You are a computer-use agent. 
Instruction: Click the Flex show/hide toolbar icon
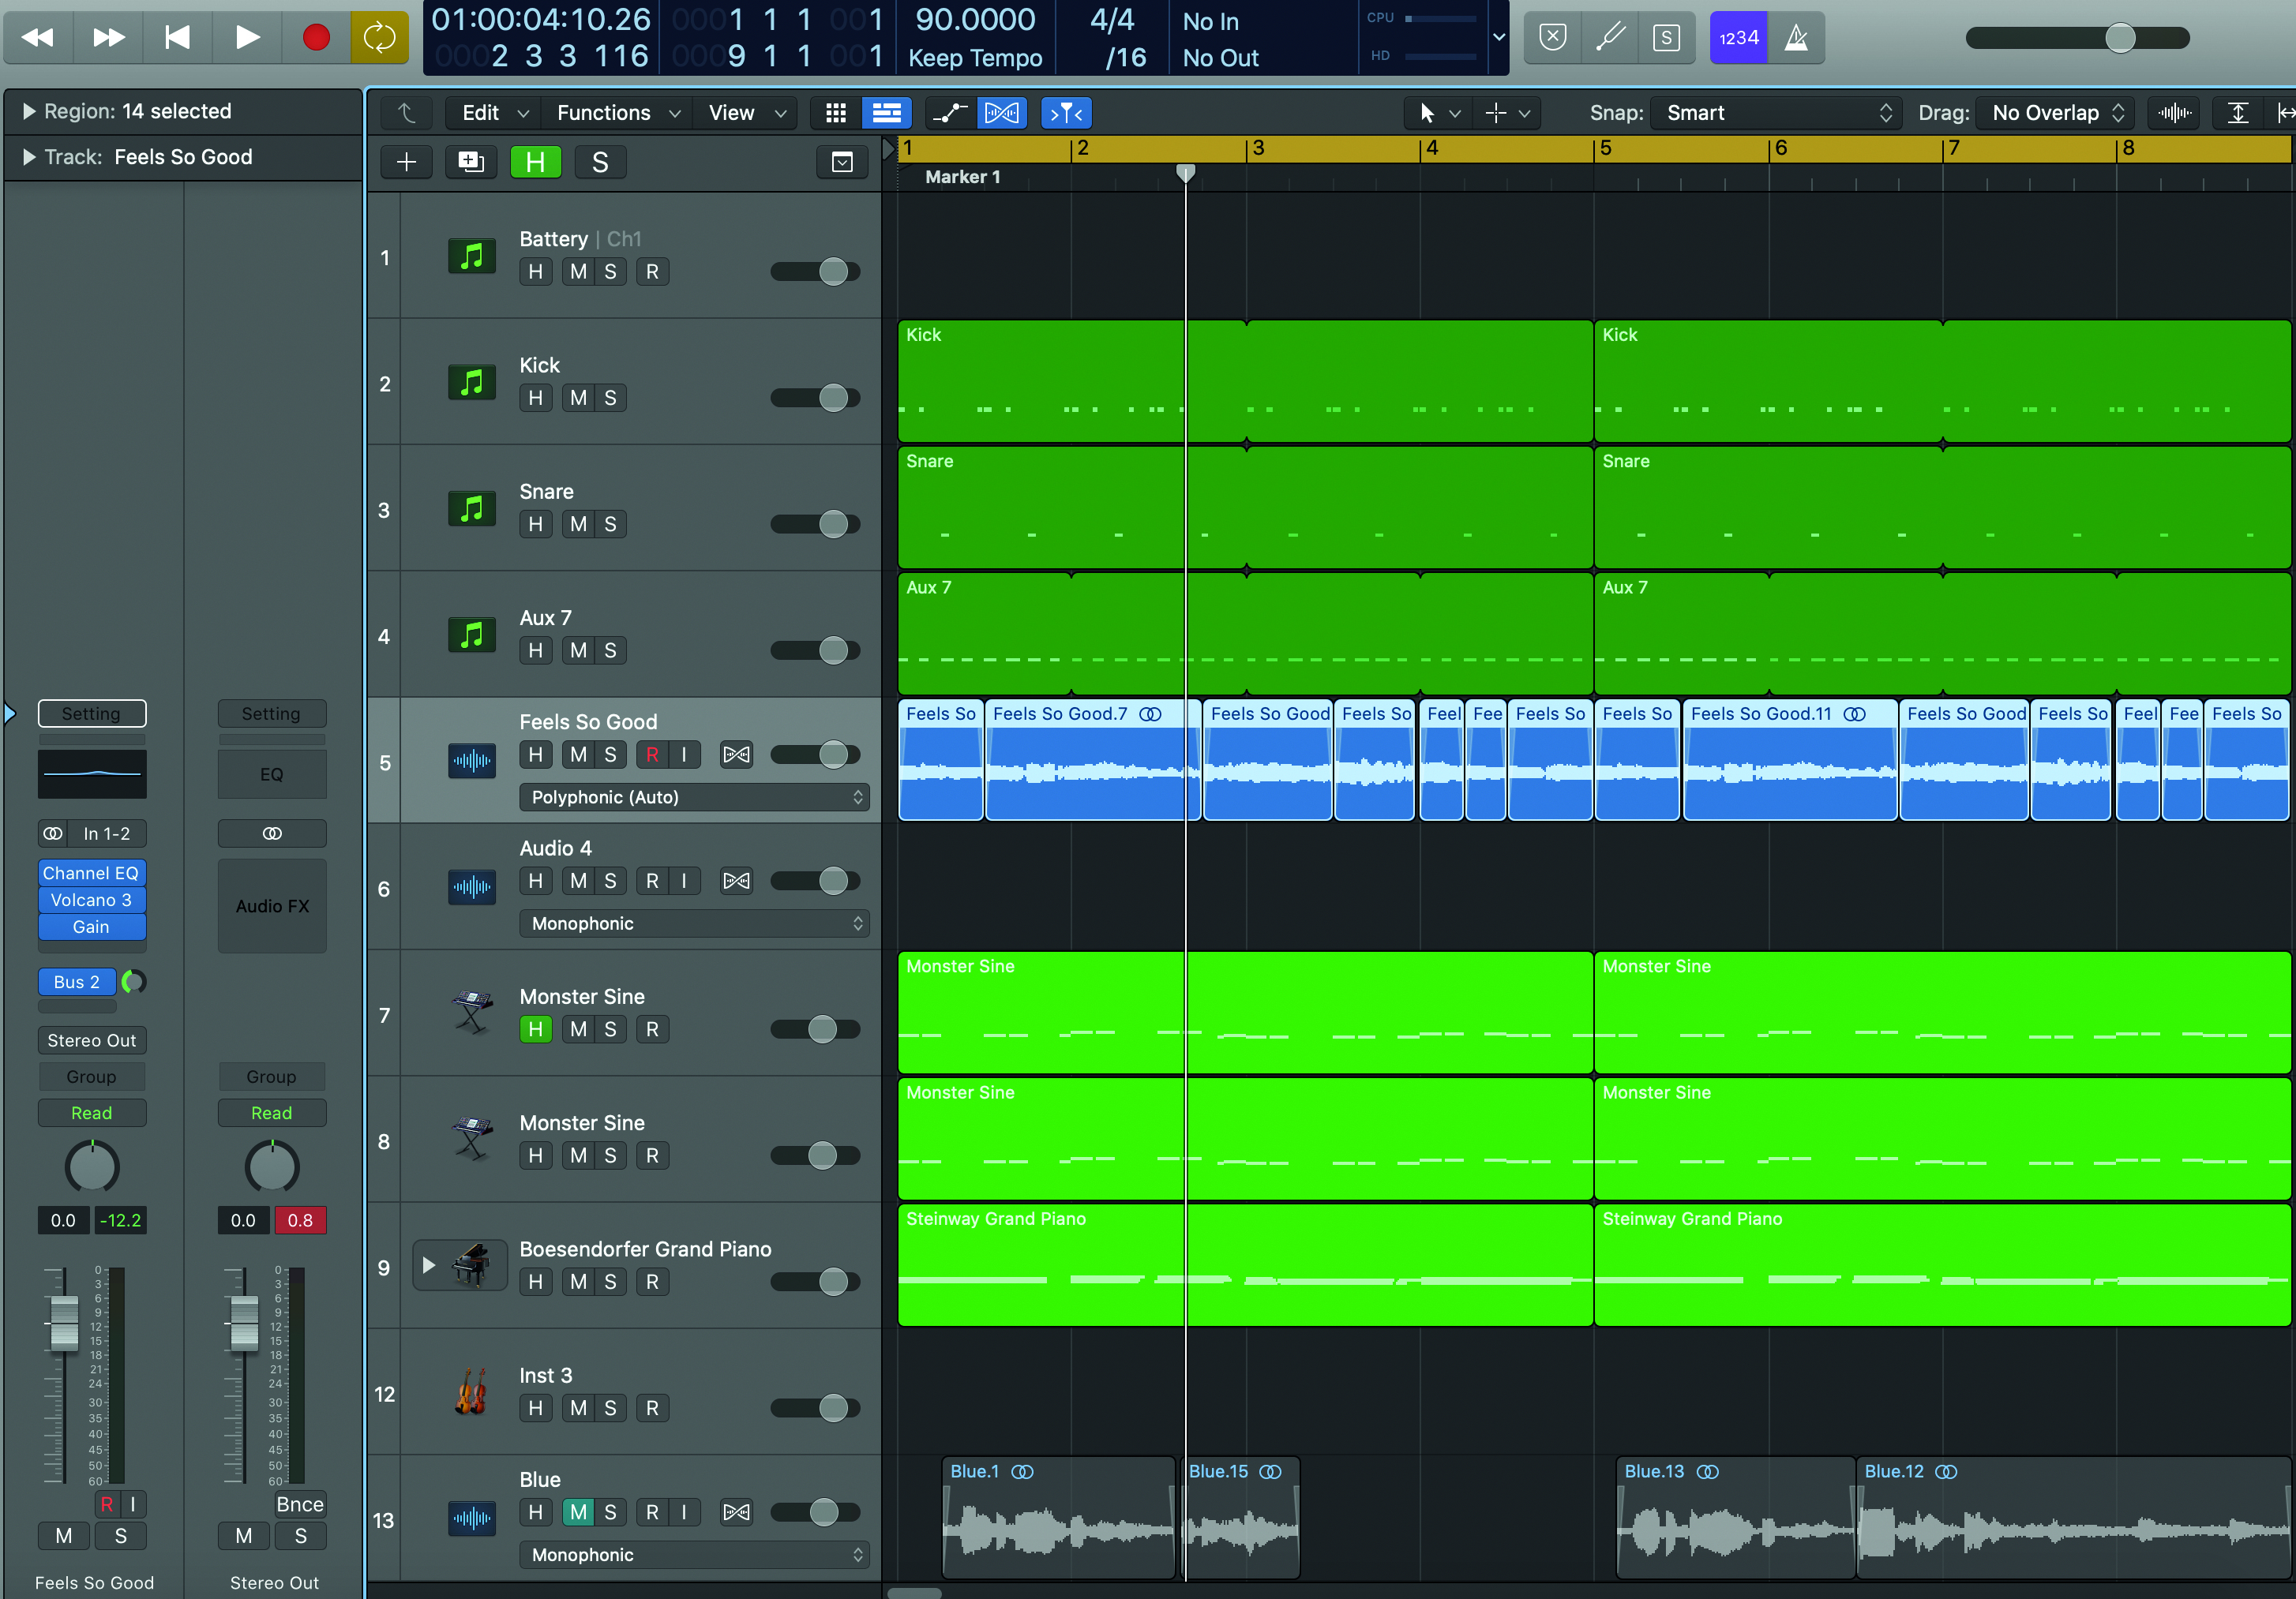(1002, 113)
